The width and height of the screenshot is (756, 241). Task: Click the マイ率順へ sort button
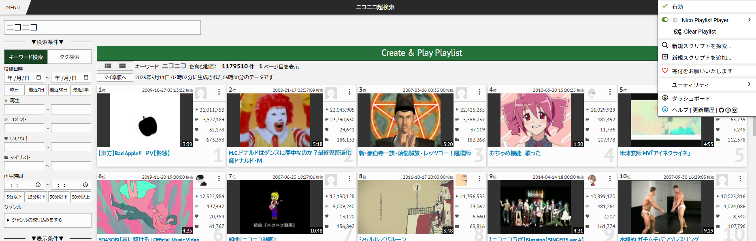tap(115, 77)
